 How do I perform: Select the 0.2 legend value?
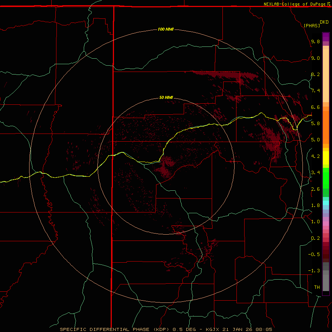point(315,238)
